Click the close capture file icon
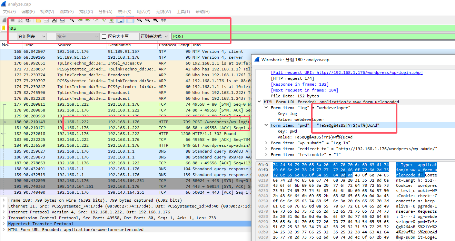 click(54, 20)
